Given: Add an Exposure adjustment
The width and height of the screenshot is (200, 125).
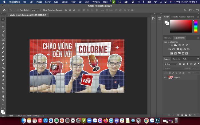Looking at the screenshot, I should pyautogui.click(x=183, y=45).
